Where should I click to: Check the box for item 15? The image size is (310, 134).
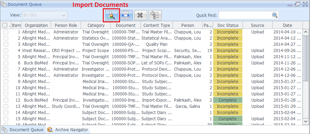point(6,119)
